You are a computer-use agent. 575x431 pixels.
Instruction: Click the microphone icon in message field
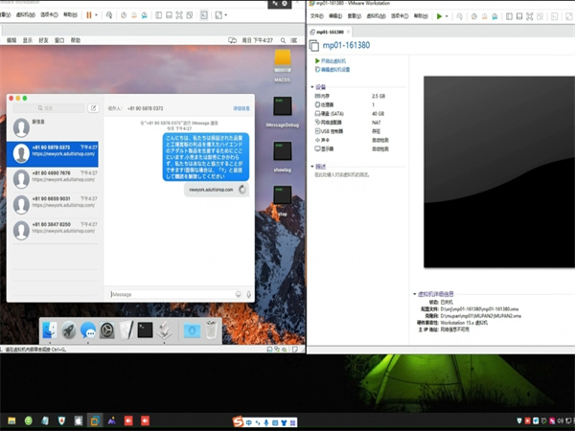point(249,294)
